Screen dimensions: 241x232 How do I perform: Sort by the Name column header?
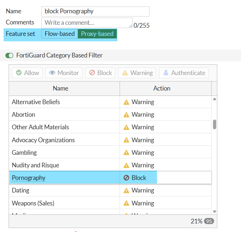[60, 88]
